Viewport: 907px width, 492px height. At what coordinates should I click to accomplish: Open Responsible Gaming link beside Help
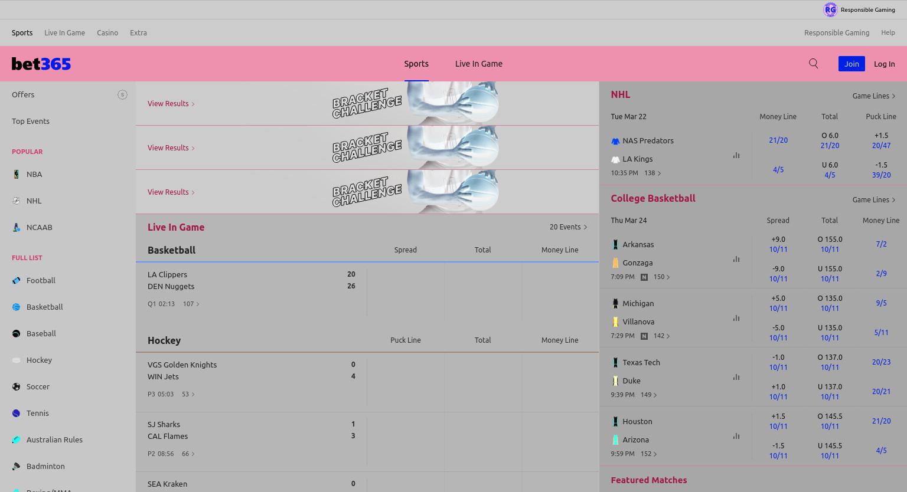click(837, 32)
